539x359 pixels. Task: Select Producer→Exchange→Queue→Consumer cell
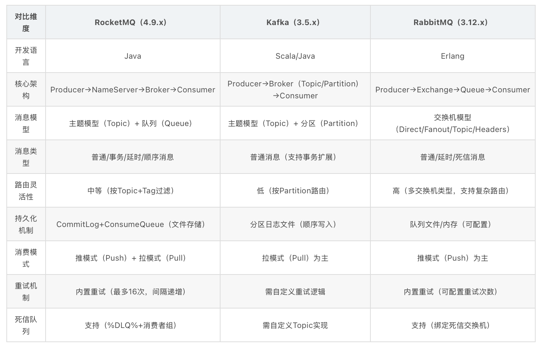tap(453, 89)
